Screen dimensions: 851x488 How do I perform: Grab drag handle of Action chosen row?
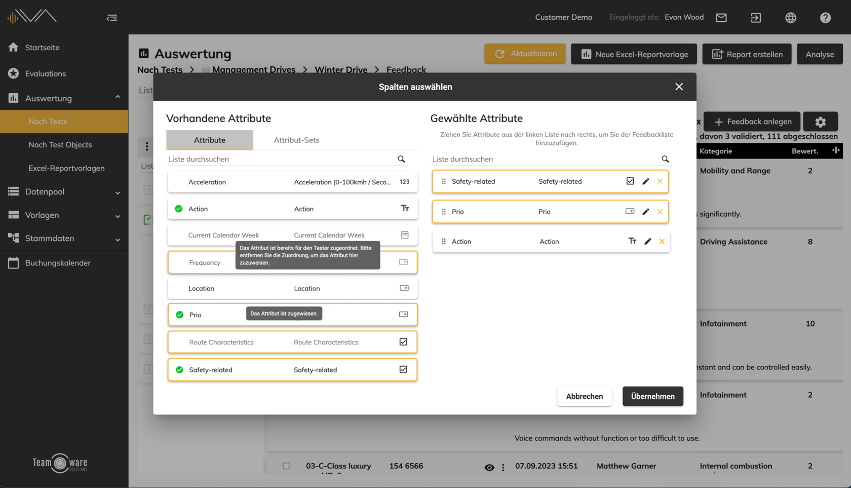pos(444,241)
